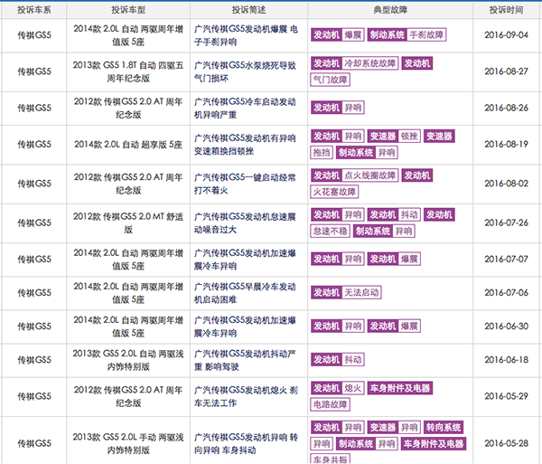Select the 气门故障 tag
Image resolution: width=542 pixels, height=464 pixels.
pos(330,80)
